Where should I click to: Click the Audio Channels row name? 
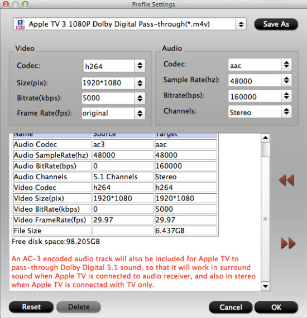coord(52,177)
